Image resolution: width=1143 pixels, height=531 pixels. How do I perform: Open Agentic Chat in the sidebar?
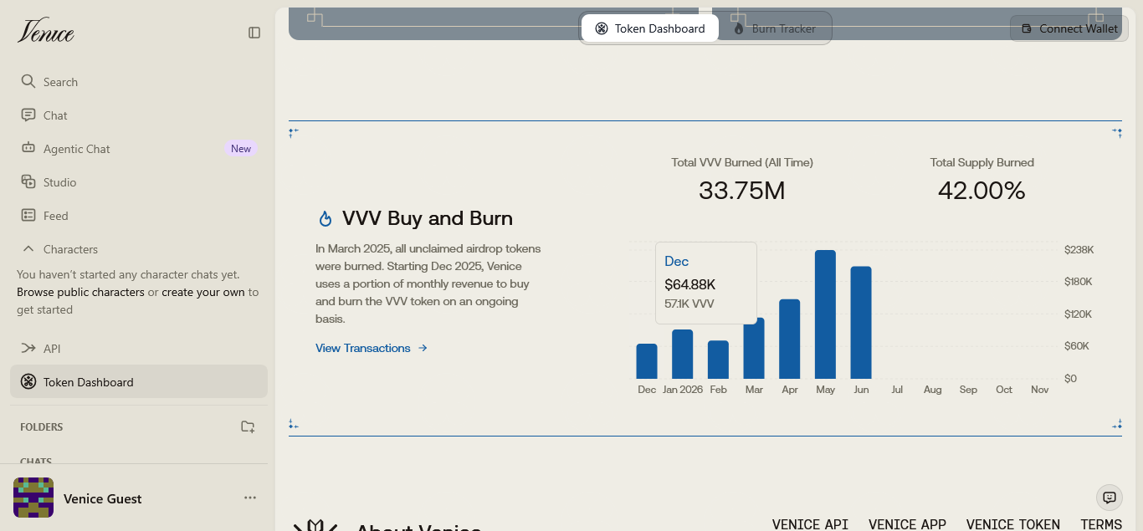139,149
